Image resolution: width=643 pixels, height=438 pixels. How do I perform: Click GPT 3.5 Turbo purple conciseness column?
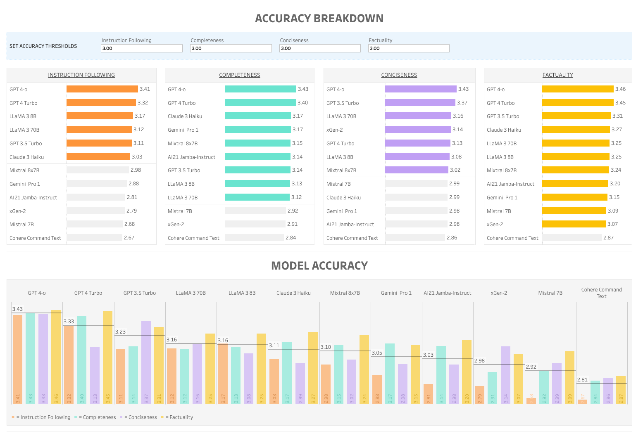(146, 362)
